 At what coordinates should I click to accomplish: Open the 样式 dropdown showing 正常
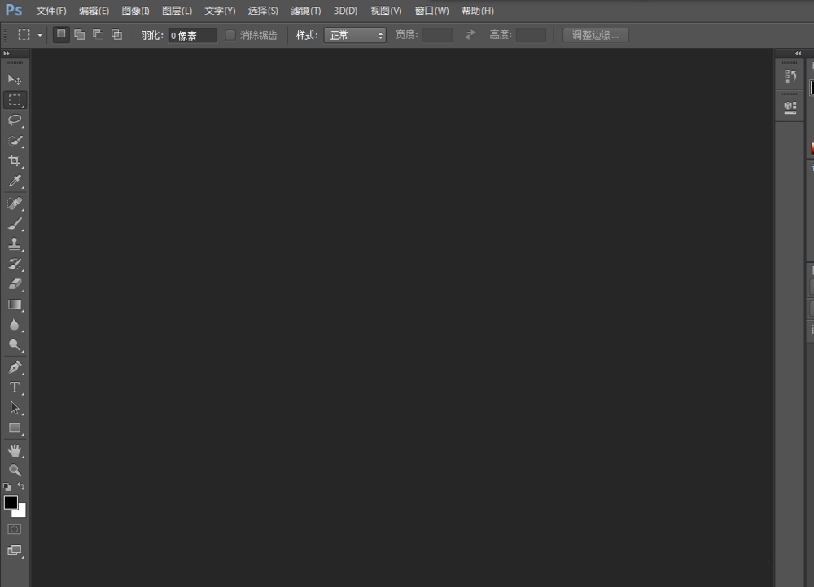point(355,35)
